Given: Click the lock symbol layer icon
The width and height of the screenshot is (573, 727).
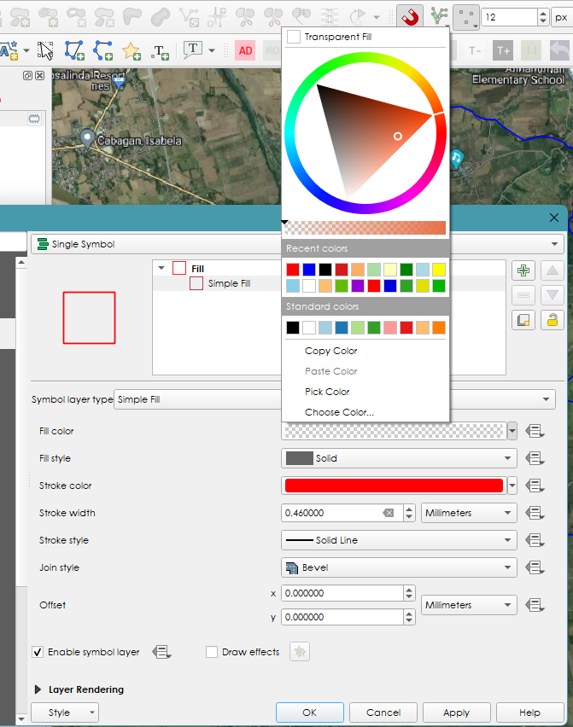Looking at the screenshot, I should (553, 320).
